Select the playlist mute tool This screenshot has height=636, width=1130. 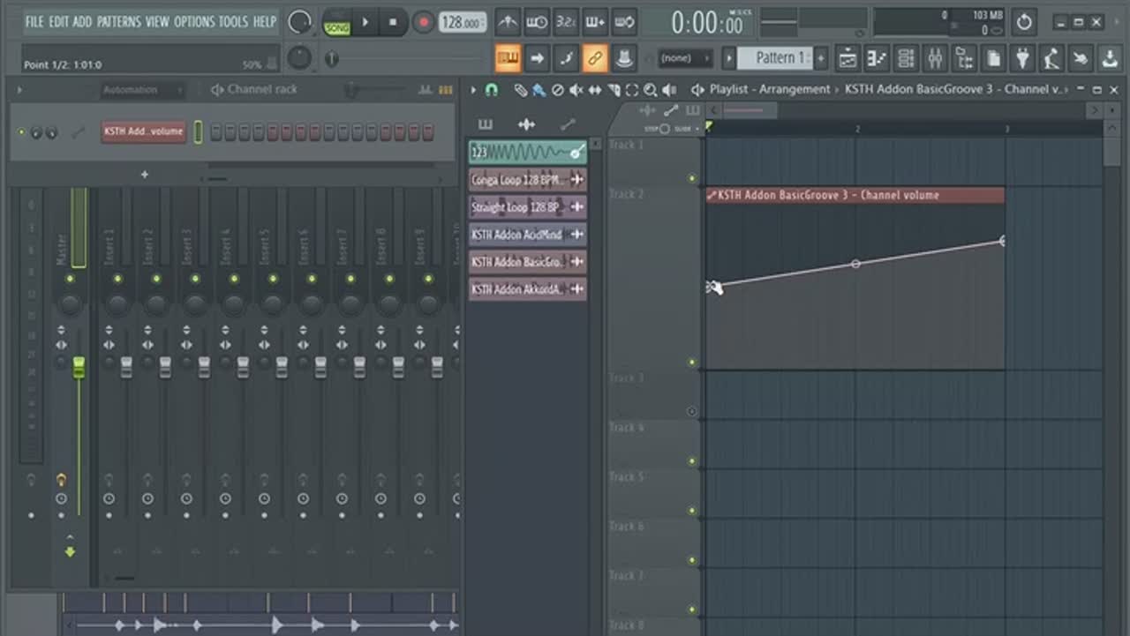pos(576,90)
